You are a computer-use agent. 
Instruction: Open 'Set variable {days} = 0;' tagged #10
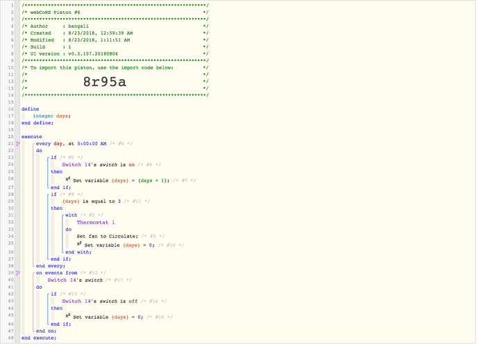(x=119, y=245)
